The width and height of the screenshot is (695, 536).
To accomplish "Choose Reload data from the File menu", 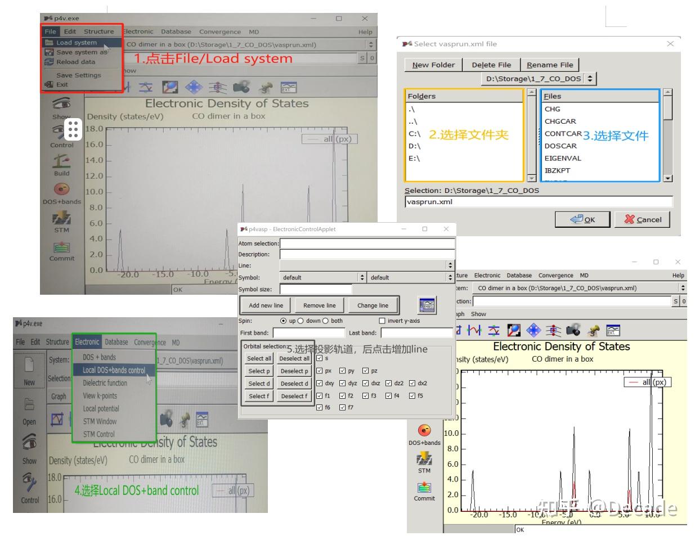I will coord(75,62).
